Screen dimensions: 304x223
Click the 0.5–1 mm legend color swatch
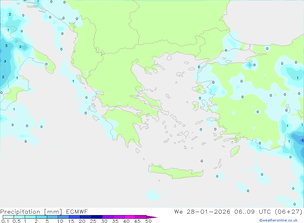point(19,217)
